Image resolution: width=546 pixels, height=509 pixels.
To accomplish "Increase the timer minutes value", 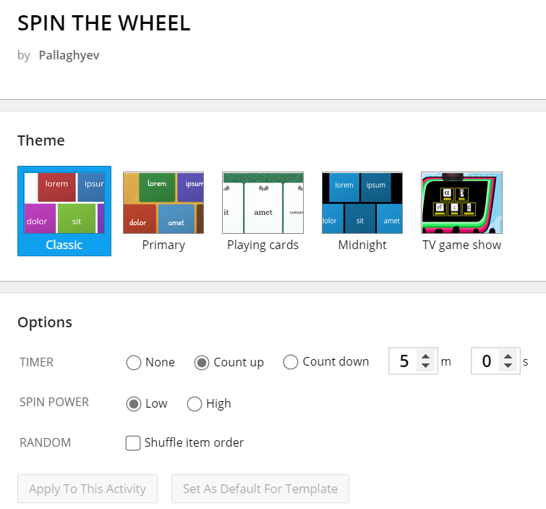I will 425,357.
